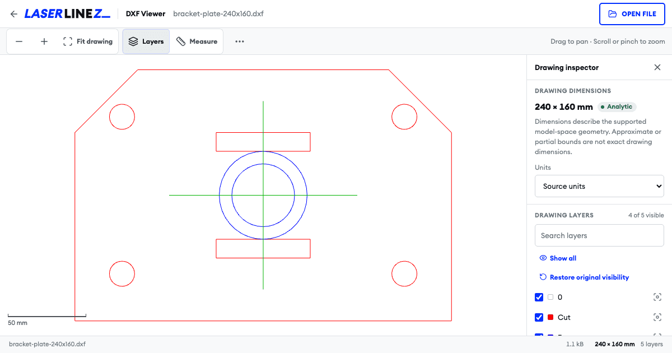Focus the Search layers field
The image size is (672, 353).
(599, 235)
